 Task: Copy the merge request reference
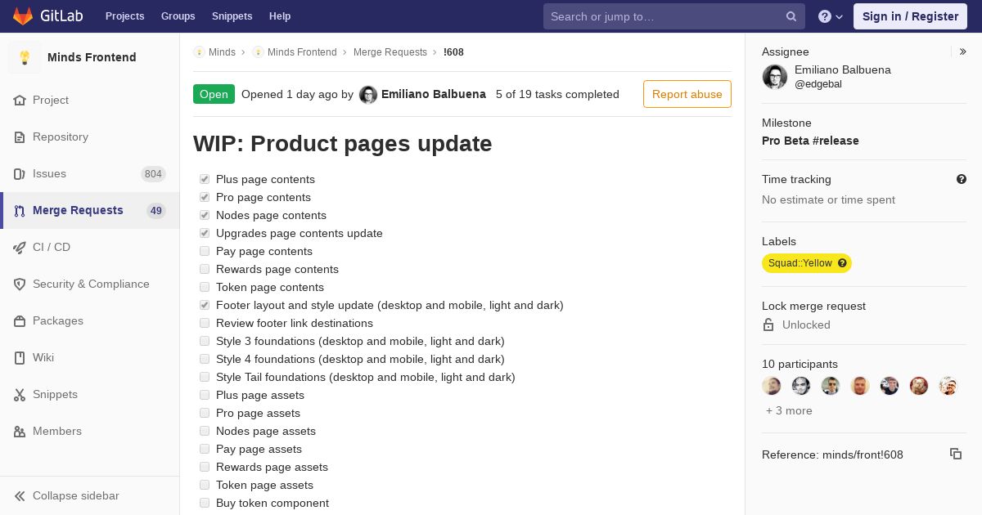[956, 454]
